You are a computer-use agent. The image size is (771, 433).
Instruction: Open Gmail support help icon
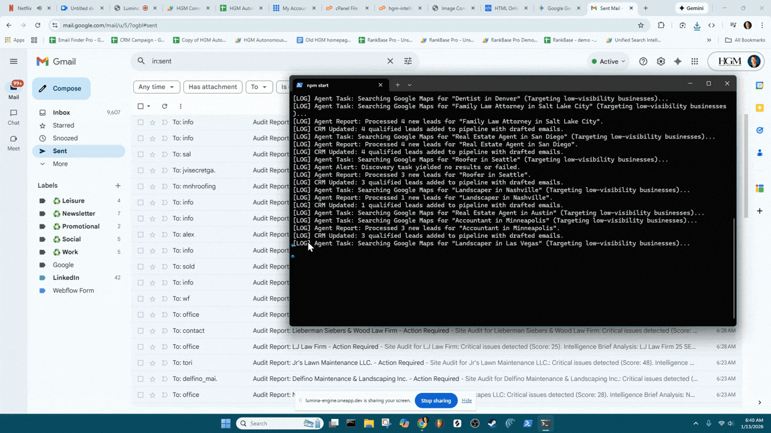pyautogui.click(x=643, y=61)
